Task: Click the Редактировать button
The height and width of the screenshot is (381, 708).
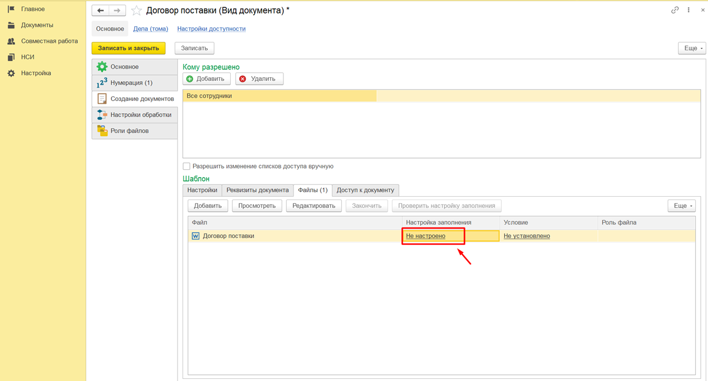Action: pos(314,206)
